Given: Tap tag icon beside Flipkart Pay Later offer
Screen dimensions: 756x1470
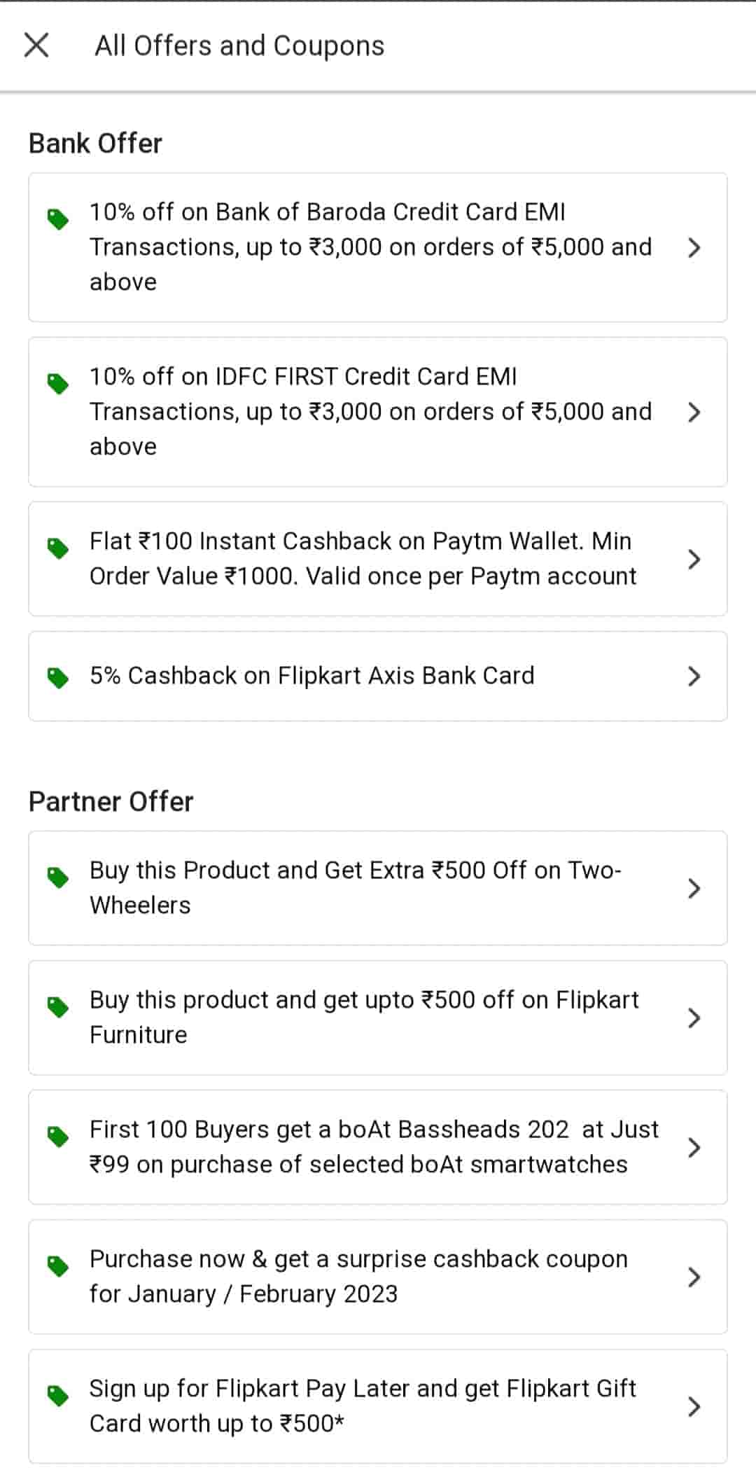Looking at the screenshot, I should (58, 1396).
